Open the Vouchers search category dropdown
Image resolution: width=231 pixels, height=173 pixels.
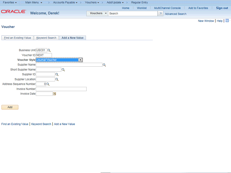[97, 13]
